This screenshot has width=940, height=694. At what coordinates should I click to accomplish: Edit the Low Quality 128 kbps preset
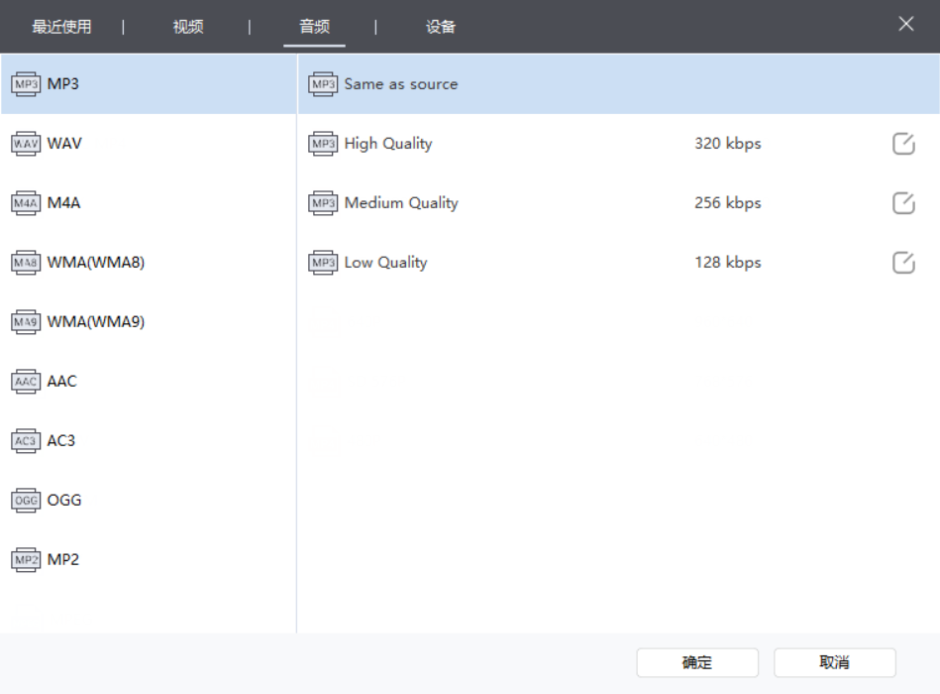pos(903,263)
